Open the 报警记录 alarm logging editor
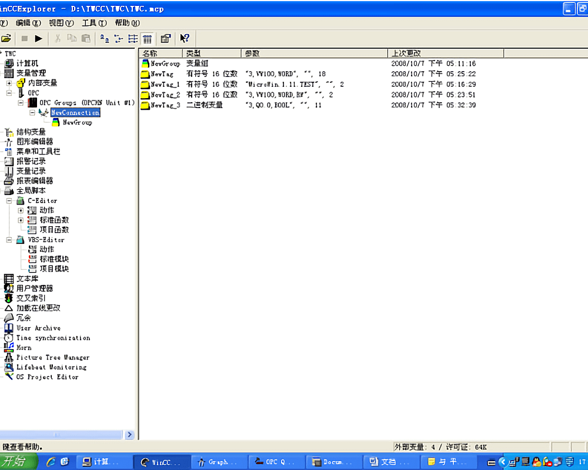588x470 pixels. (x=31, y=161)
